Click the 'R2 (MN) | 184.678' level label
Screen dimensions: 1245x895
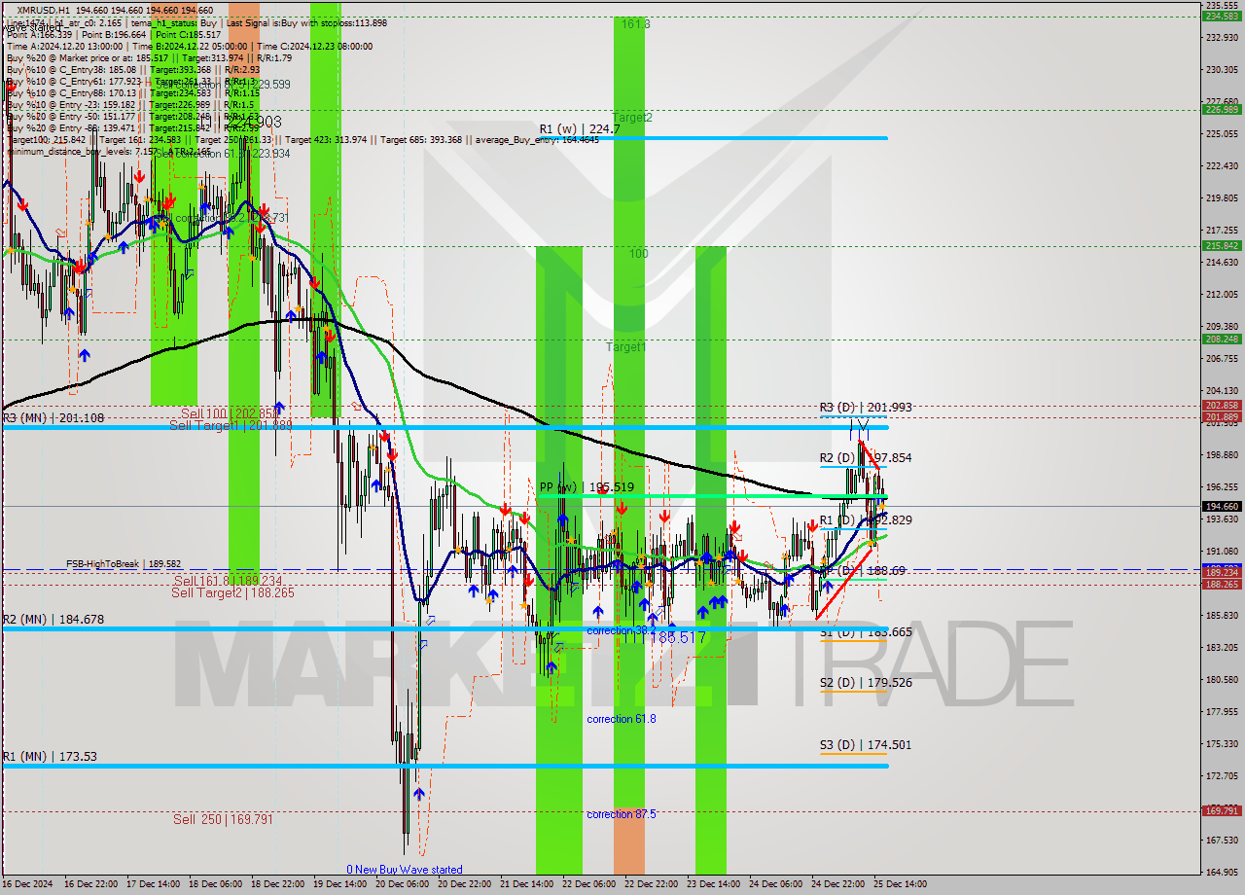(x=53, y=619)
